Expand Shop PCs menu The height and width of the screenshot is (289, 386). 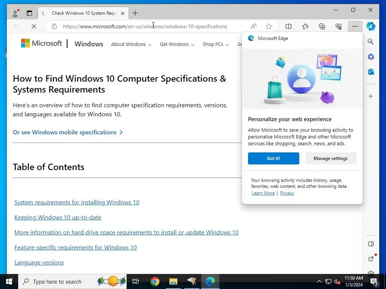(216, 44)
